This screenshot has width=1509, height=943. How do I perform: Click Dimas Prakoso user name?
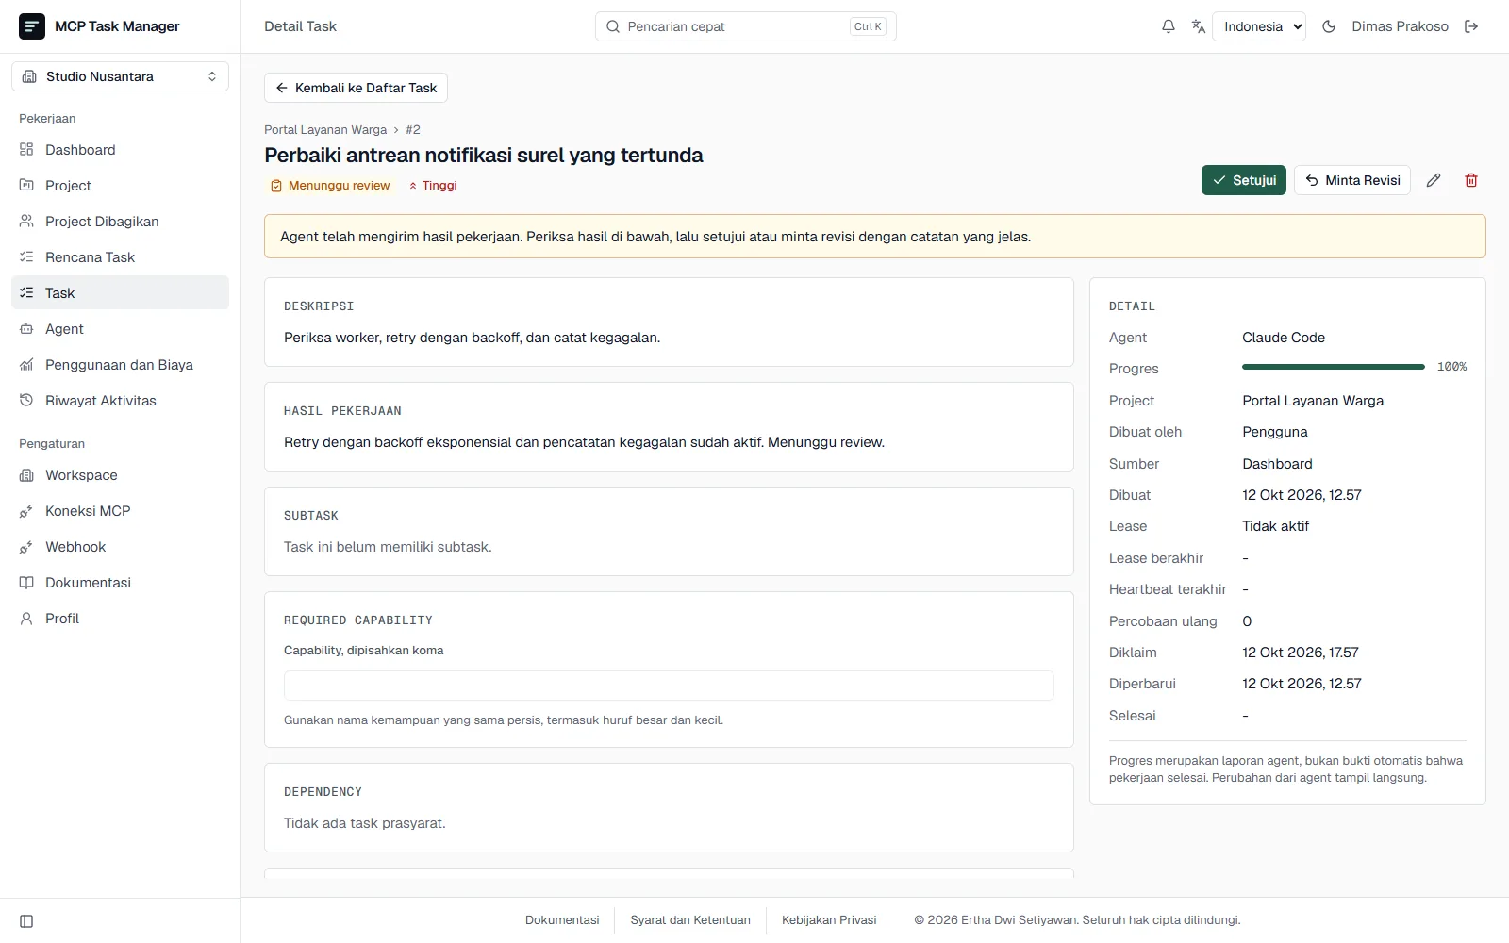pos(1400,26)
